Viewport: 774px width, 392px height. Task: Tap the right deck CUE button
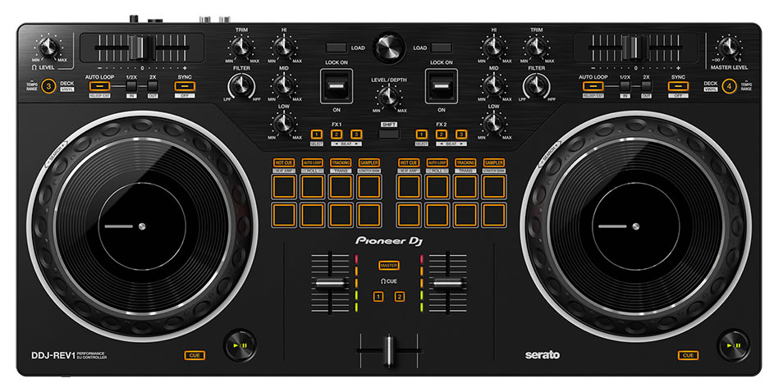point(688,356)
